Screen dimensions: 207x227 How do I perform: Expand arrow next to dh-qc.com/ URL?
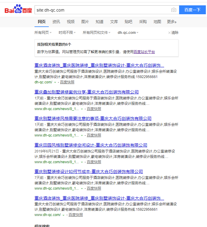[55, 82]
